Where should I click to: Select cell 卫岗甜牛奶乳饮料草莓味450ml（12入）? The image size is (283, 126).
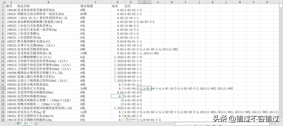48,65
